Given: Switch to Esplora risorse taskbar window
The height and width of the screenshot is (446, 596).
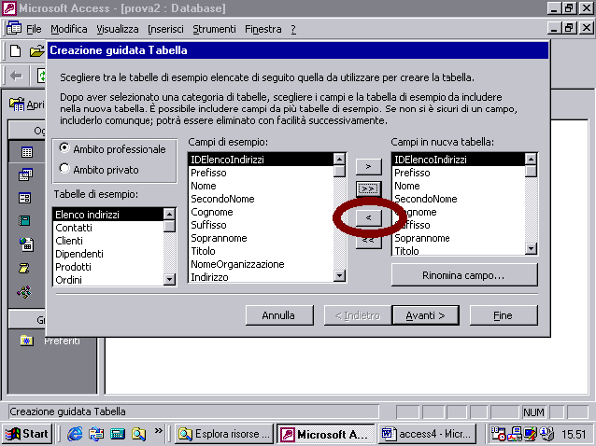Looking at the screenshot, I should (224, 434).
